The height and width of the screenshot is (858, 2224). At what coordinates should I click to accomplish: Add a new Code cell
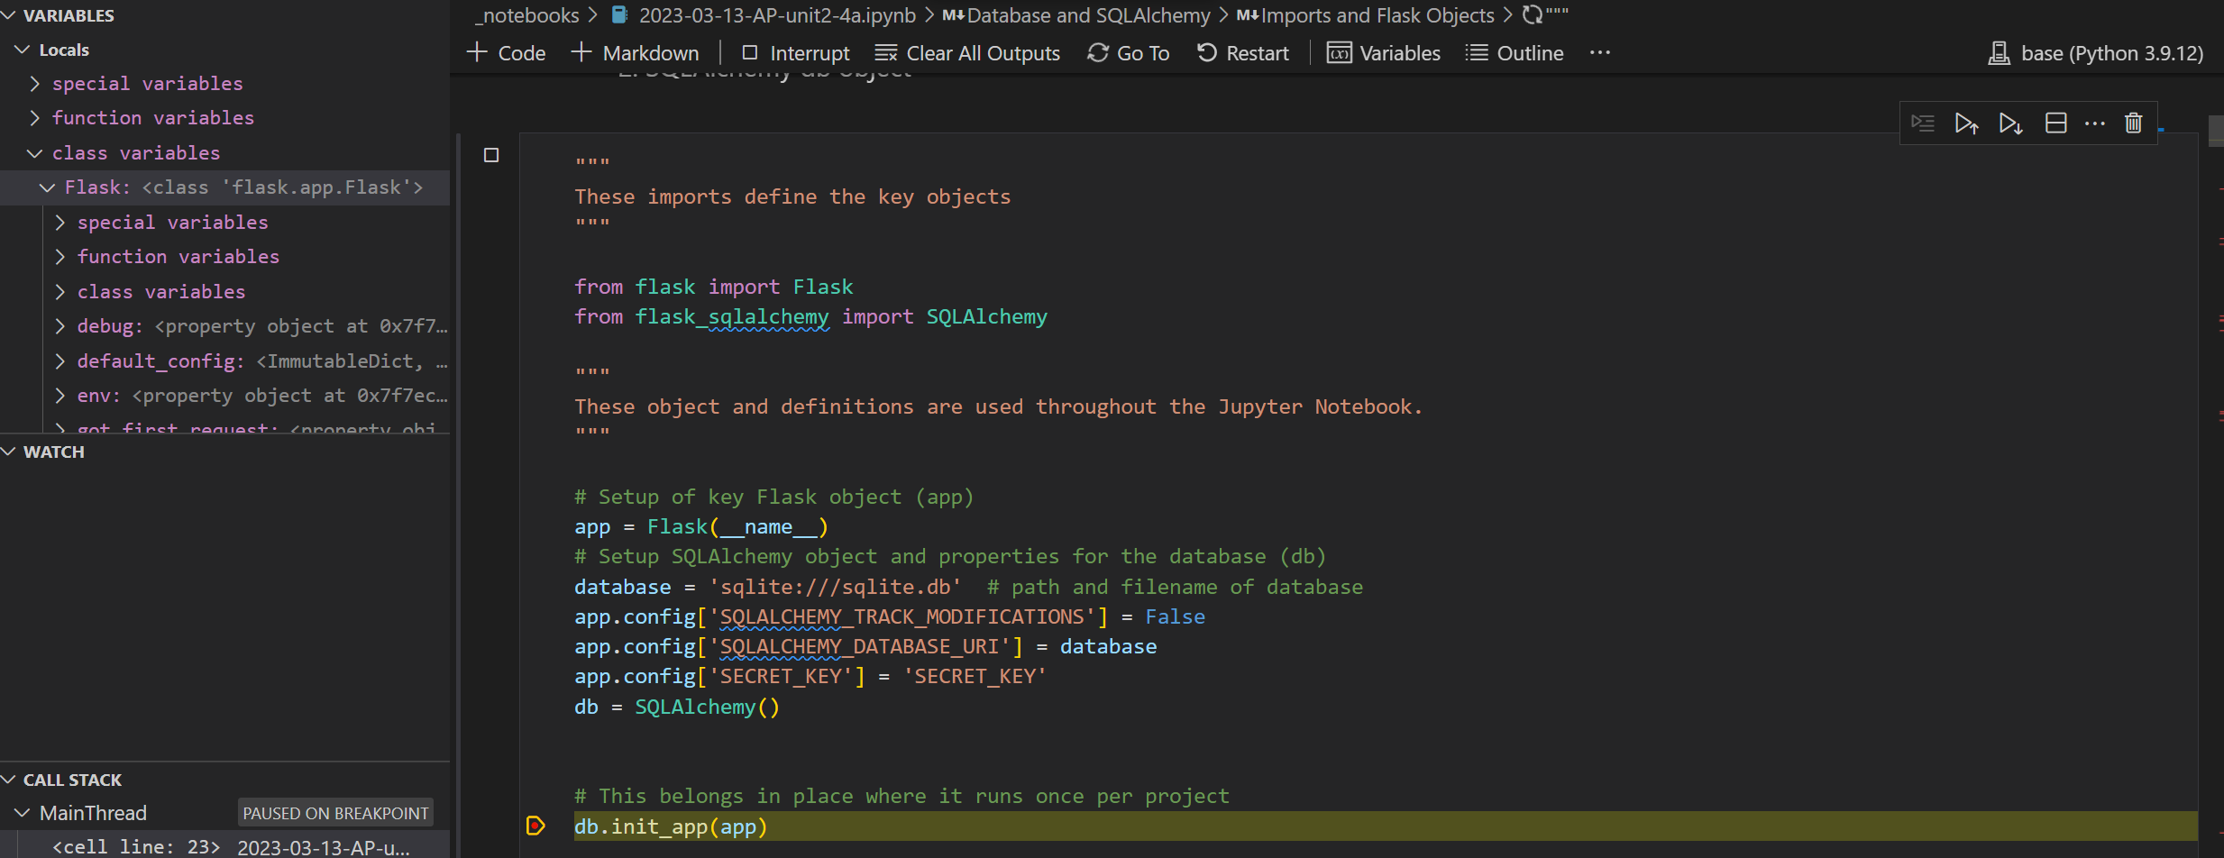click(x=507, y=53)
